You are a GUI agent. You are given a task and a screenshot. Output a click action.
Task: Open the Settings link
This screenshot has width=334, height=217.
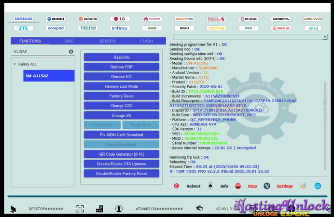284,186
